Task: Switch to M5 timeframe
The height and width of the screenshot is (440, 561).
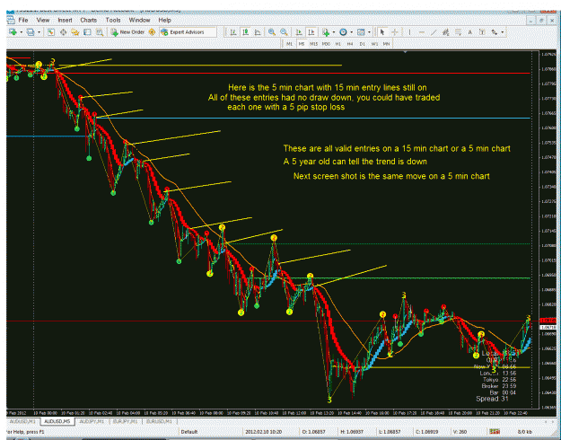Action: (x=302, y=44)
